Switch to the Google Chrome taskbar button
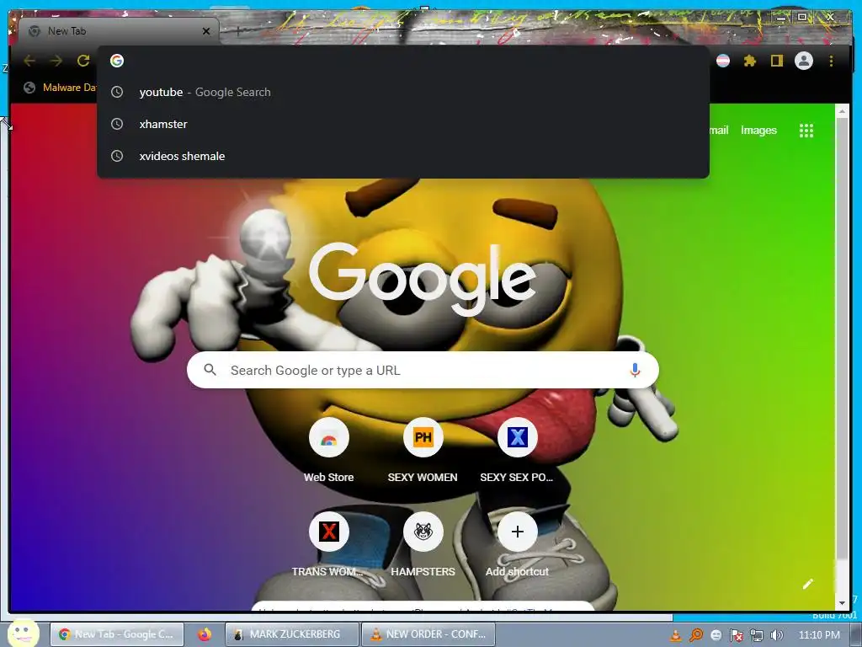 click(x=117, y=634)
